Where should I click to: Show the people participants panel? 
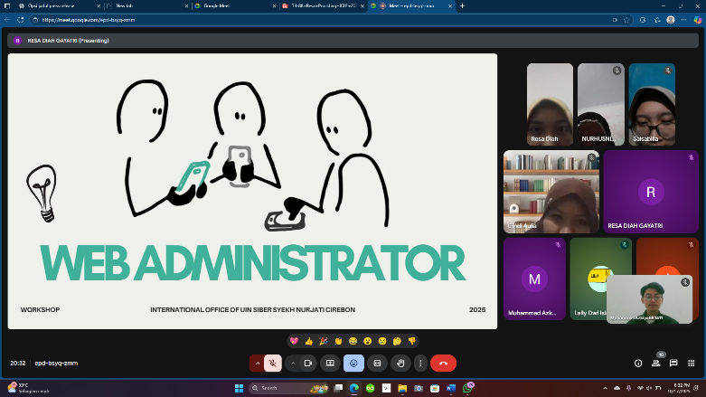tap(656, 364)
